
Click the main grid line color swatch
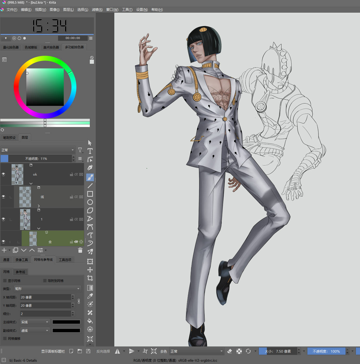point(66,322)
